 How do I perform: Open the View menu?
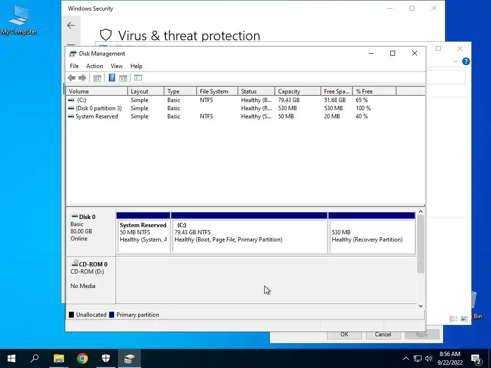click(x=117, y=66)
